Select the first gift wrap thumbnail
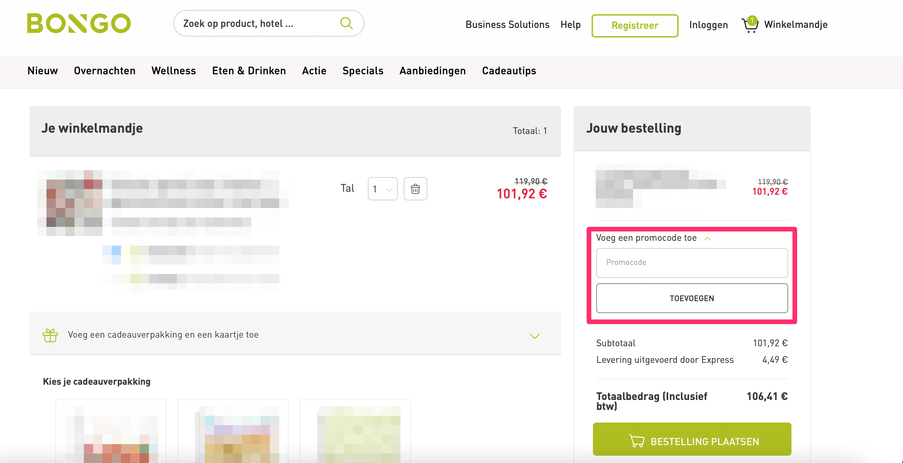This screenshot has height=463, width=903. (111, 431)
